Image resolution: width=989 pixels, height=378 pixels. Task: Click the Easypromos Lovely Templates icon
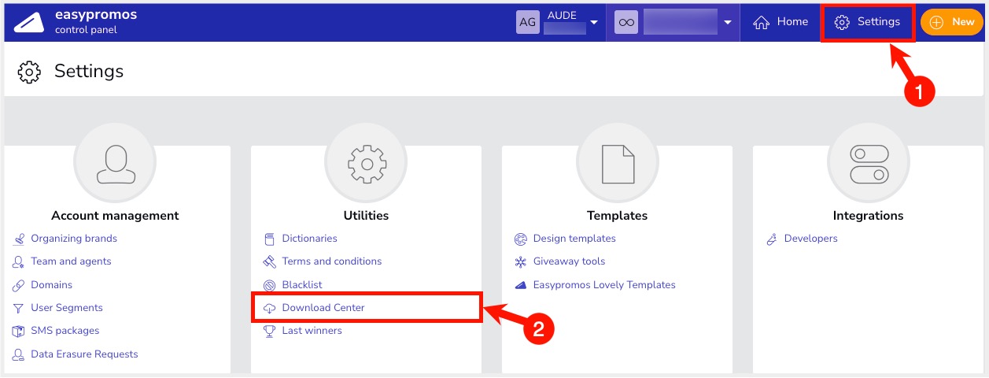(x=520, y=285)
